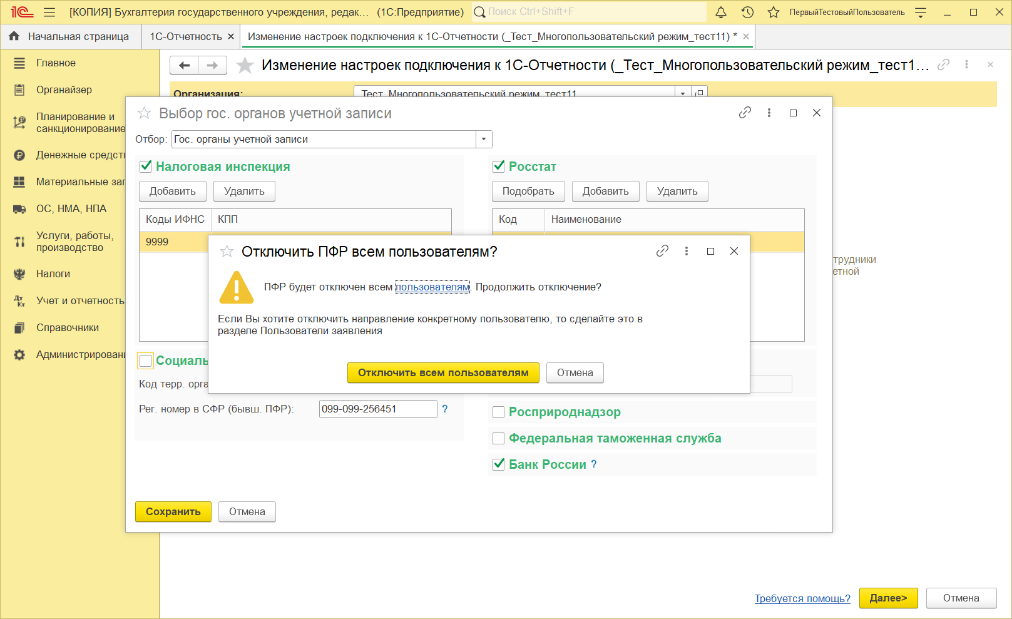Open Денежные средства section

pos(79,155)
